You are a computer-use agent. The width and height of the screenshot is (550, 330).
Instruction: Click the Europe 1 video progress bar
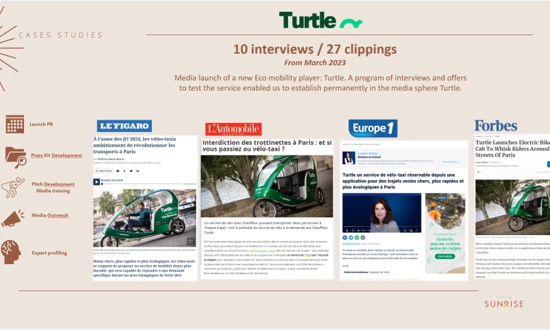point(382,227)
